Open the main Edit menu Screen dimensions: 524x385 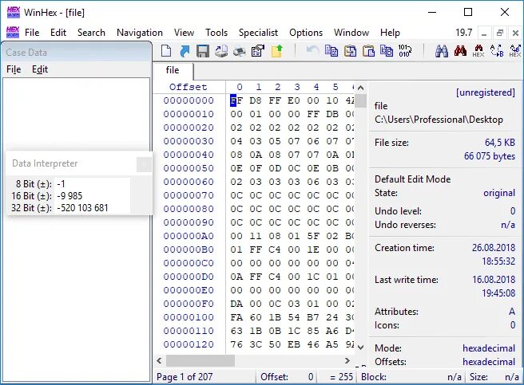[x=58, y=33]
